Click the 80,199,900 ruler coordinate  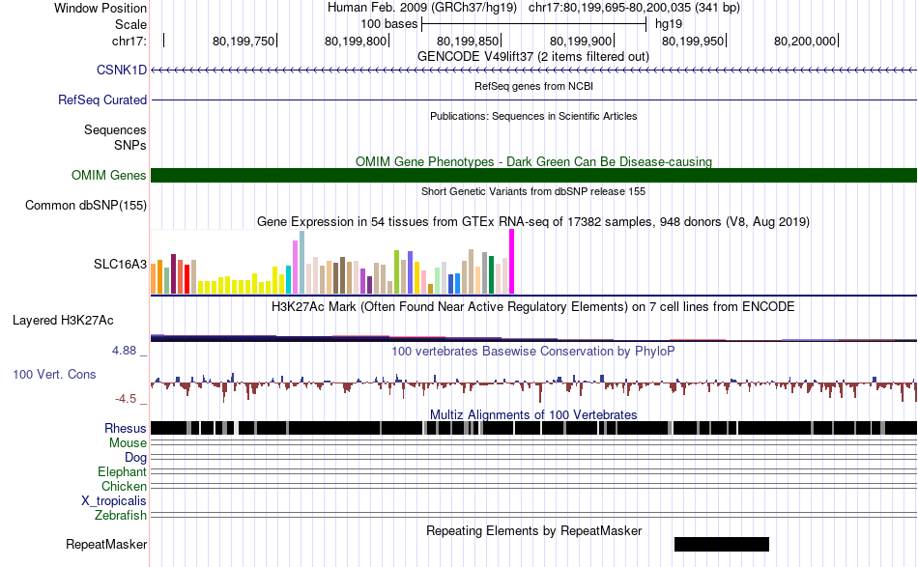[580, 41]
